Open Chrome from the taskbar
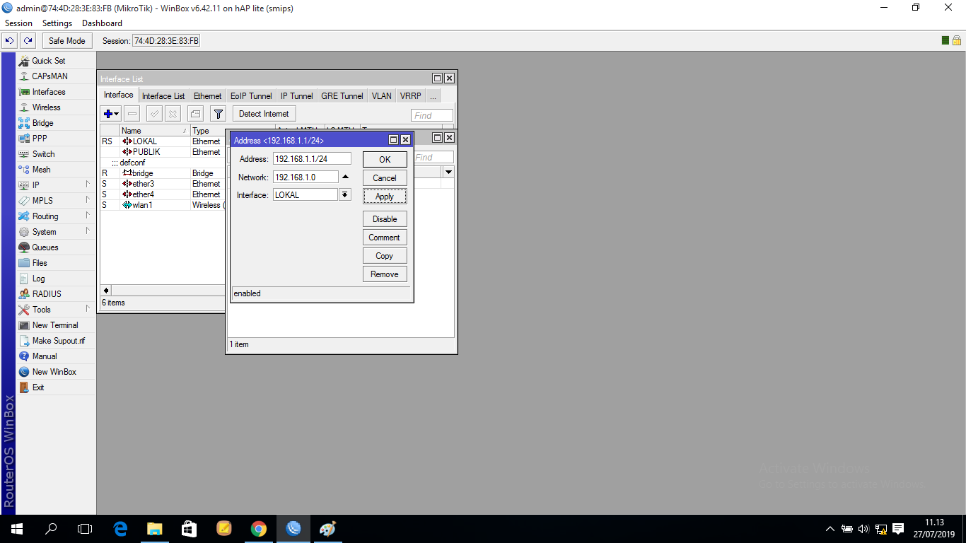966x543 pixels. pyautogui.click(x=259, y=529)
